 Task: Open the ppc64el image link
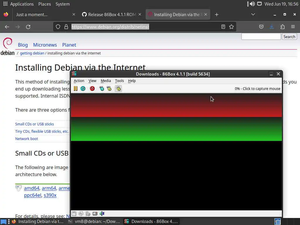click(x=33, y=195)
